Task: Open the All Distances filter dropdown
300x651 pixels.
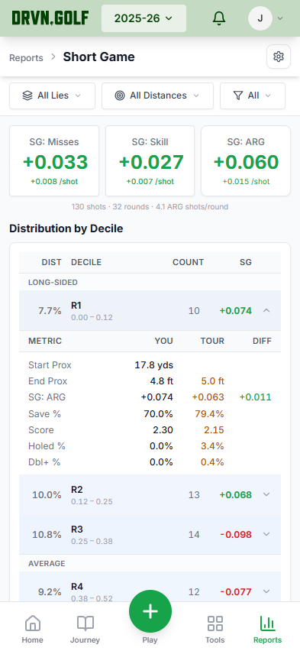Action: (x=158, y=96)
